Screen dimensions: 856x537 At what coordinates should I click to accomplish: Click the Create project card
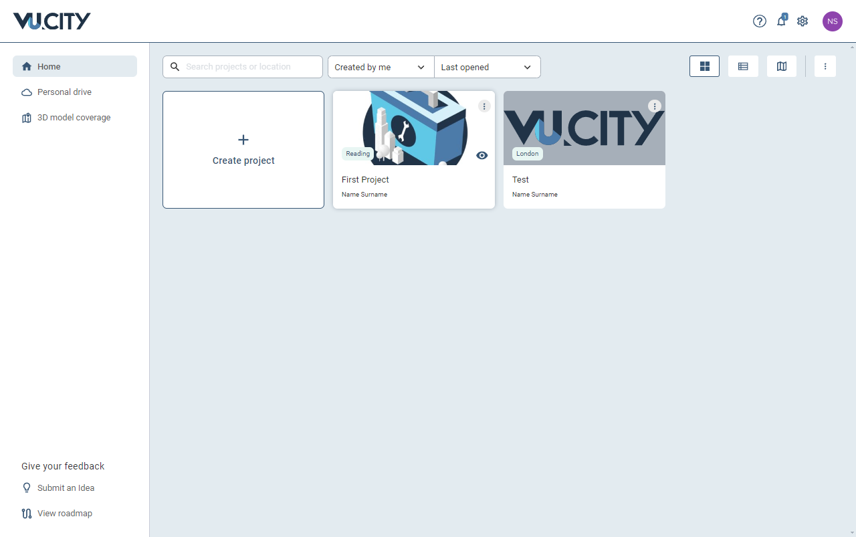click(243, 150)
